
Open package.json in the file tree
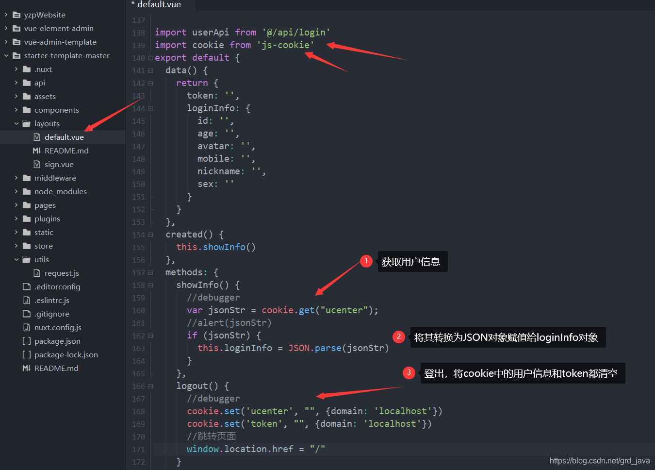pos(57,341)
